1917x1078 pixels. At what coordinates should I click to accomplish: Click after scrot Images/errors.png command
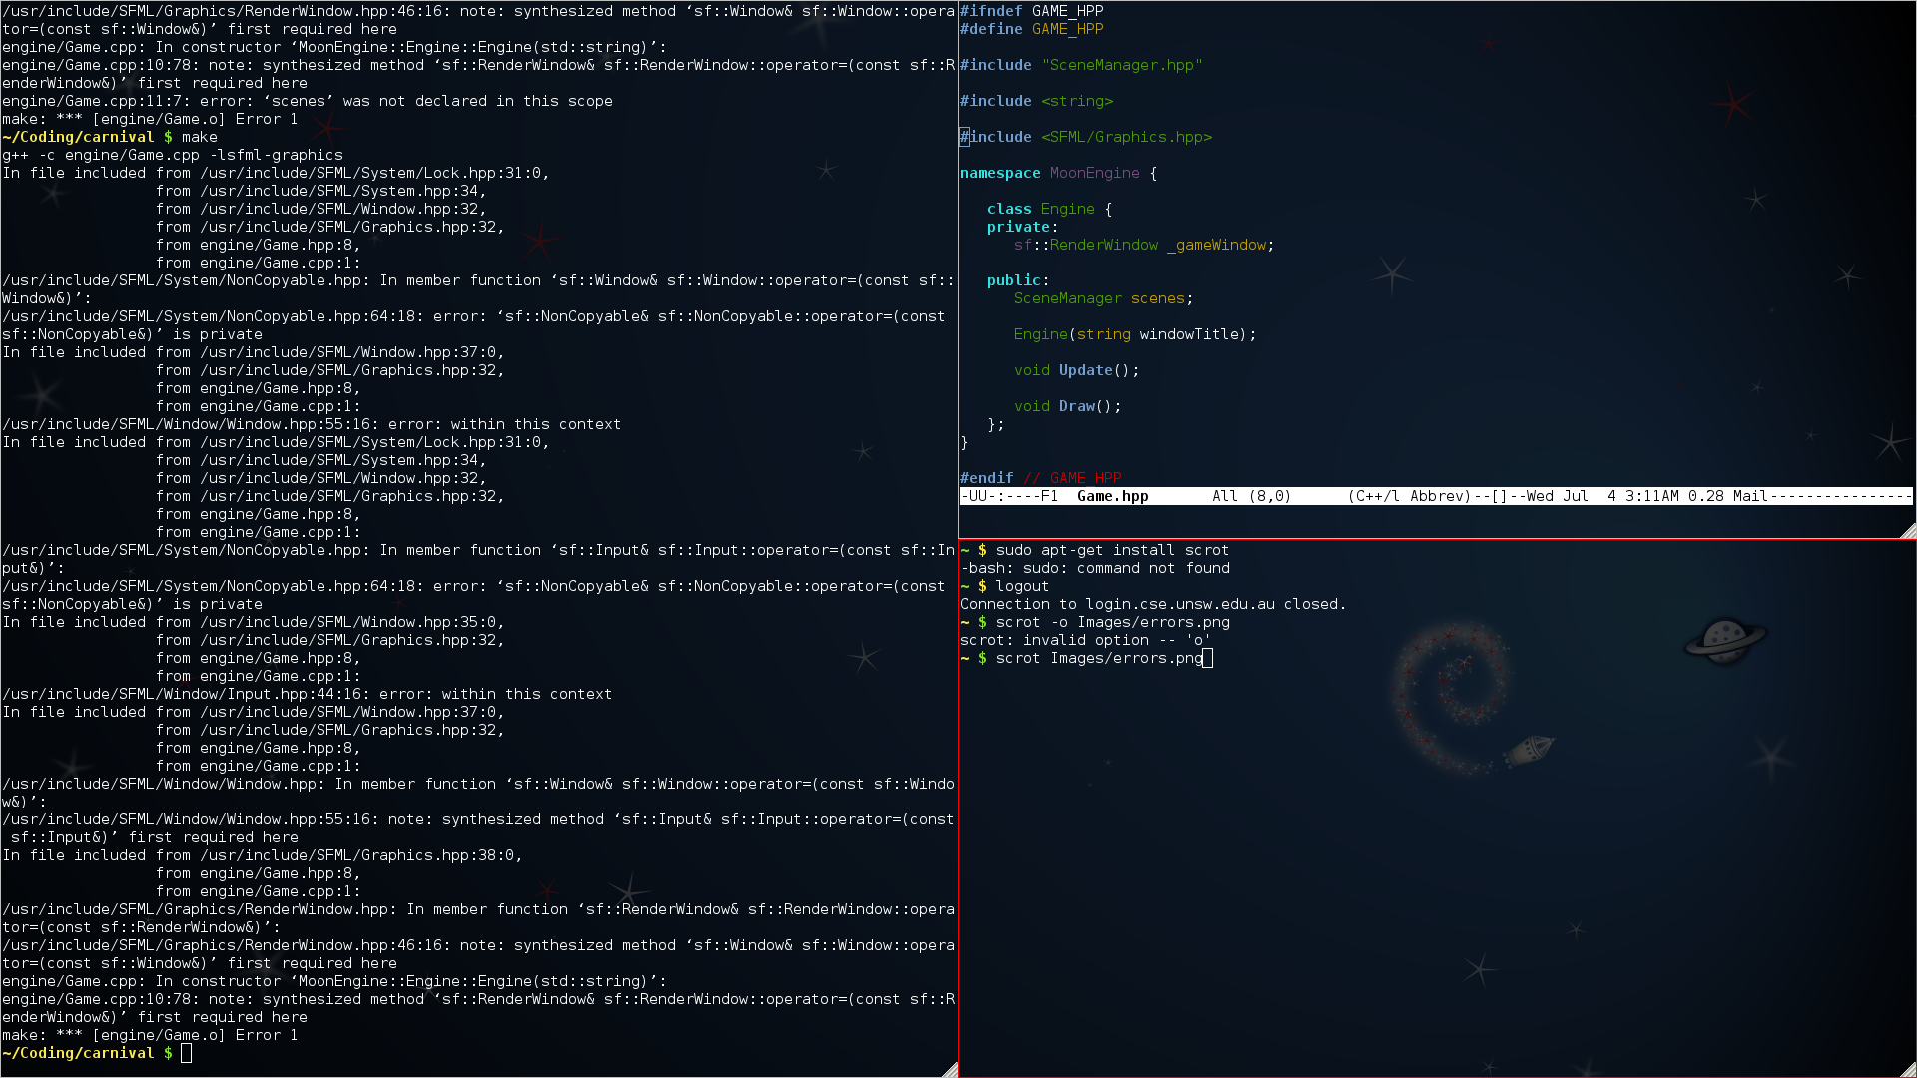[1207, 658]
